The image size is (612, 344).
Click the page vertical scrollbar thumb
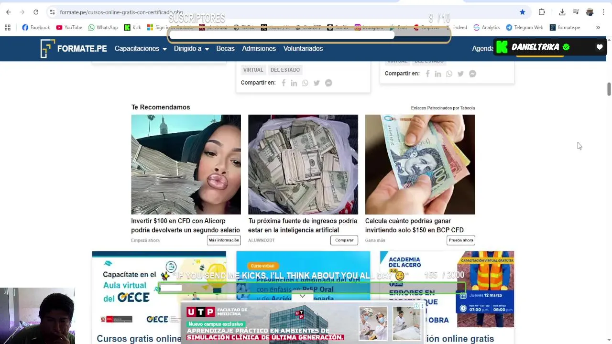[609, 89]
